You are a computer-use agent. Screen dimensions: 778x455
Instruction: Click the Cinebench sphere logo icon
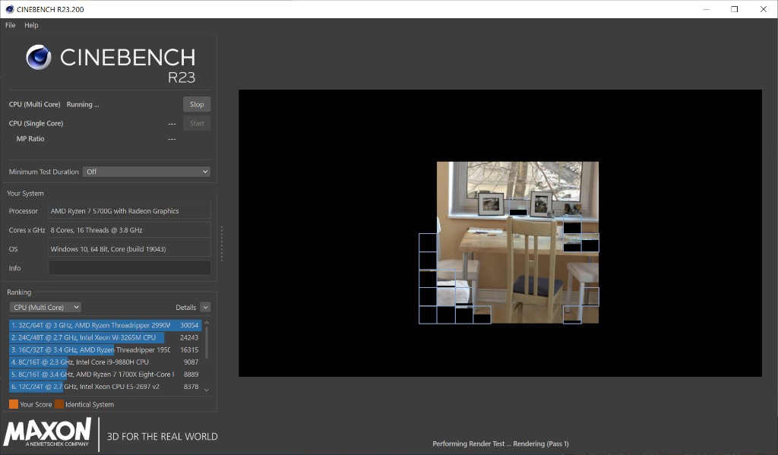coord(39,58)
